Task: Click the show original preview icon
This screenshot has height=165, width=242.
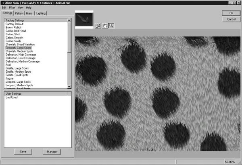Action: [x=98, y=26]
